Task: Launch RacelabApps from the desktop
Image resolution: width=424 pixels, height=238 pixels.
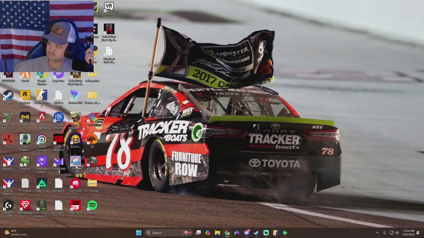Action: pos(25,207)
